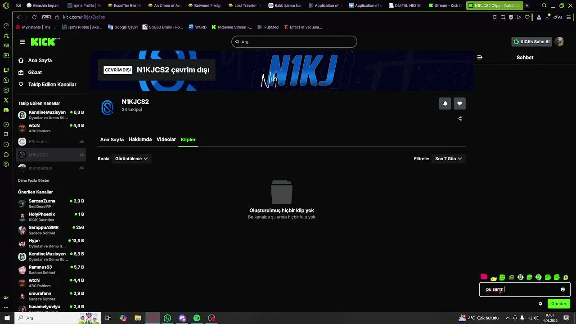Open File Explorer from the taskbar
The width and height of the screenshot is (576, 324).
click(x=138, y=318)
